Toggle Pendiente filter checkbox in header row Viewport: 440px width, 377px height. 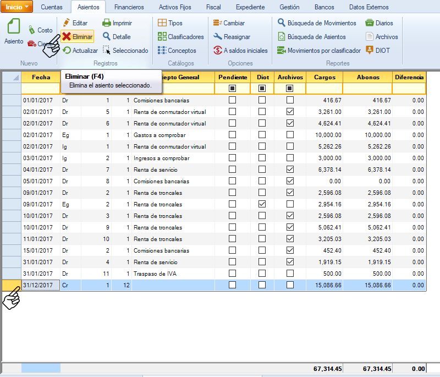click(x=232, y=88)
